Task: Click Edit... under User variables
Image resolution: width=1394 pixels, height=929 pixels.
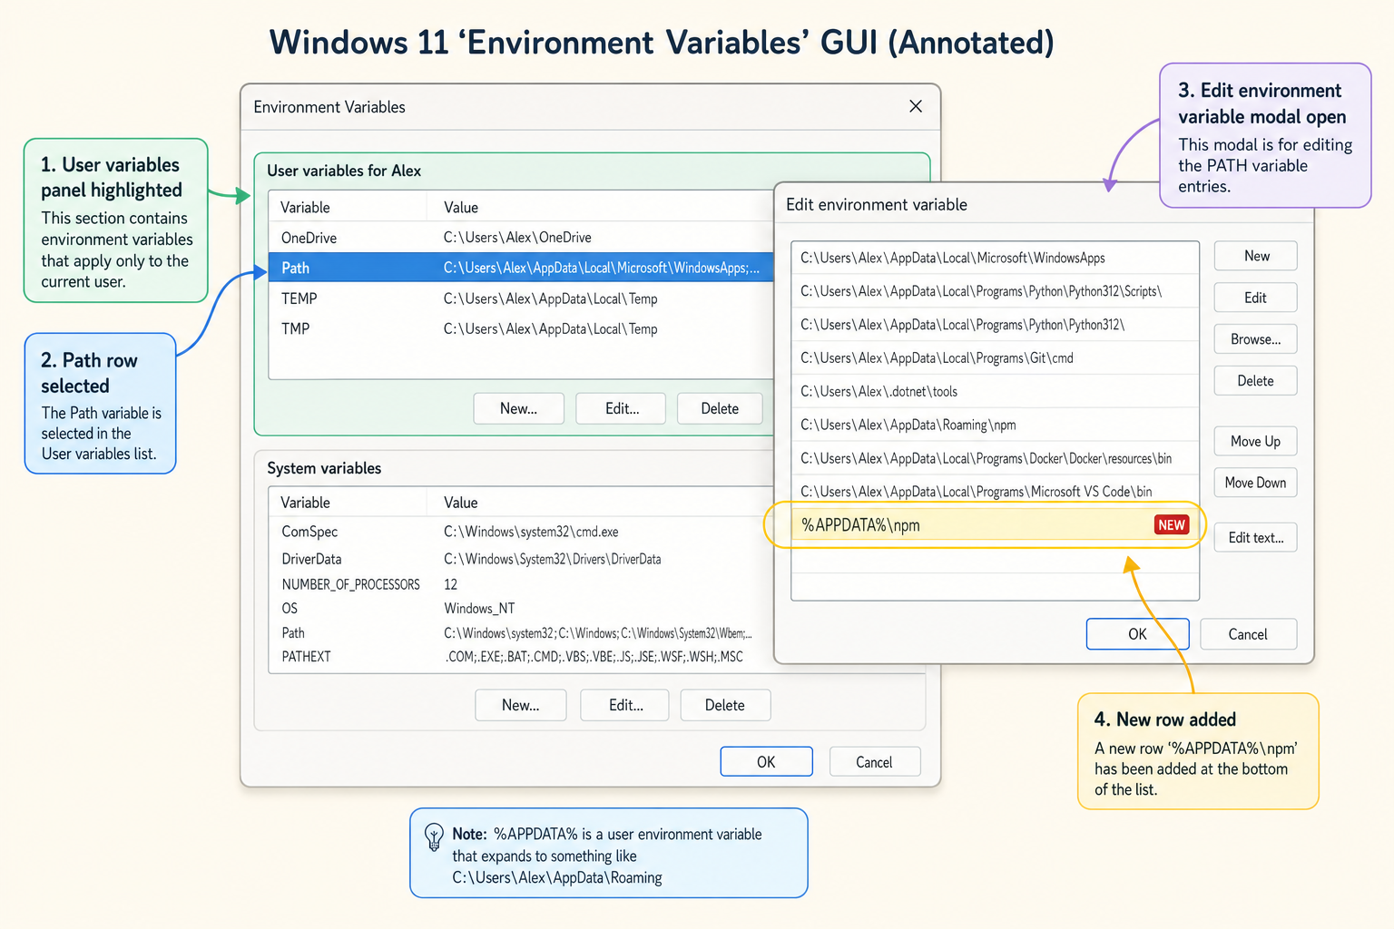Action: click(x=622, y=408)
